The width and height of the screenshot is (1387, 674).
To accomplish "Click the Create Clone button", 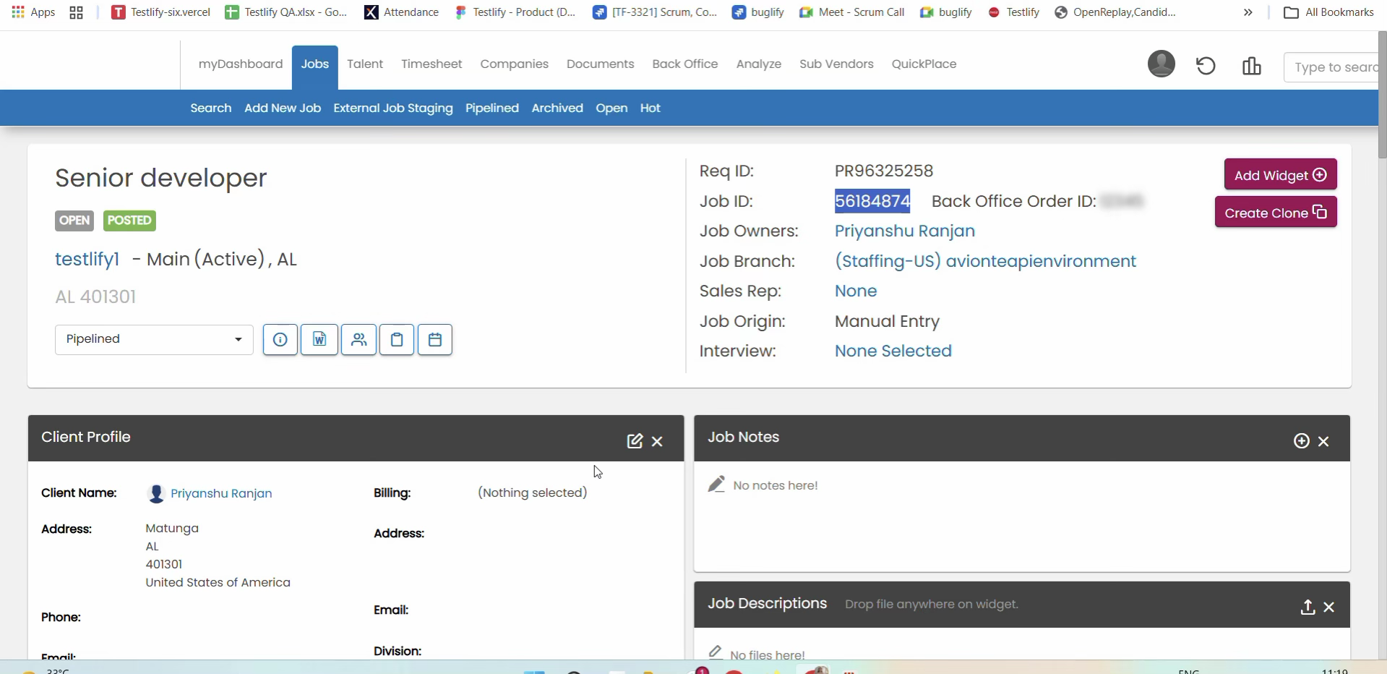I will [x=1276, y=213].
